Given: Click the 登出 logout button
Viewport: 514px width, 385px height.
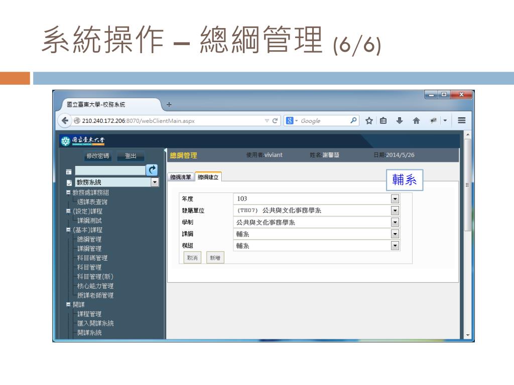Looking at the screenshot, I should [131, 156].
